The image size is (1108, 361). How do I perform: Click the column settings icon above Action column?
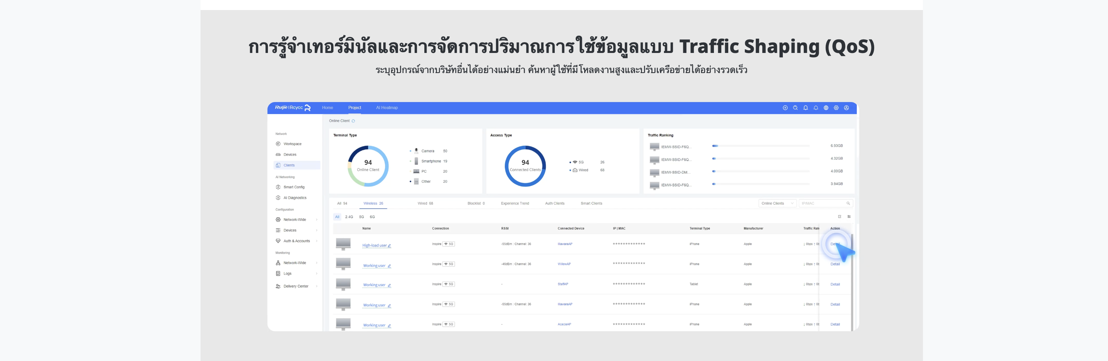click(x=849, y=217)
